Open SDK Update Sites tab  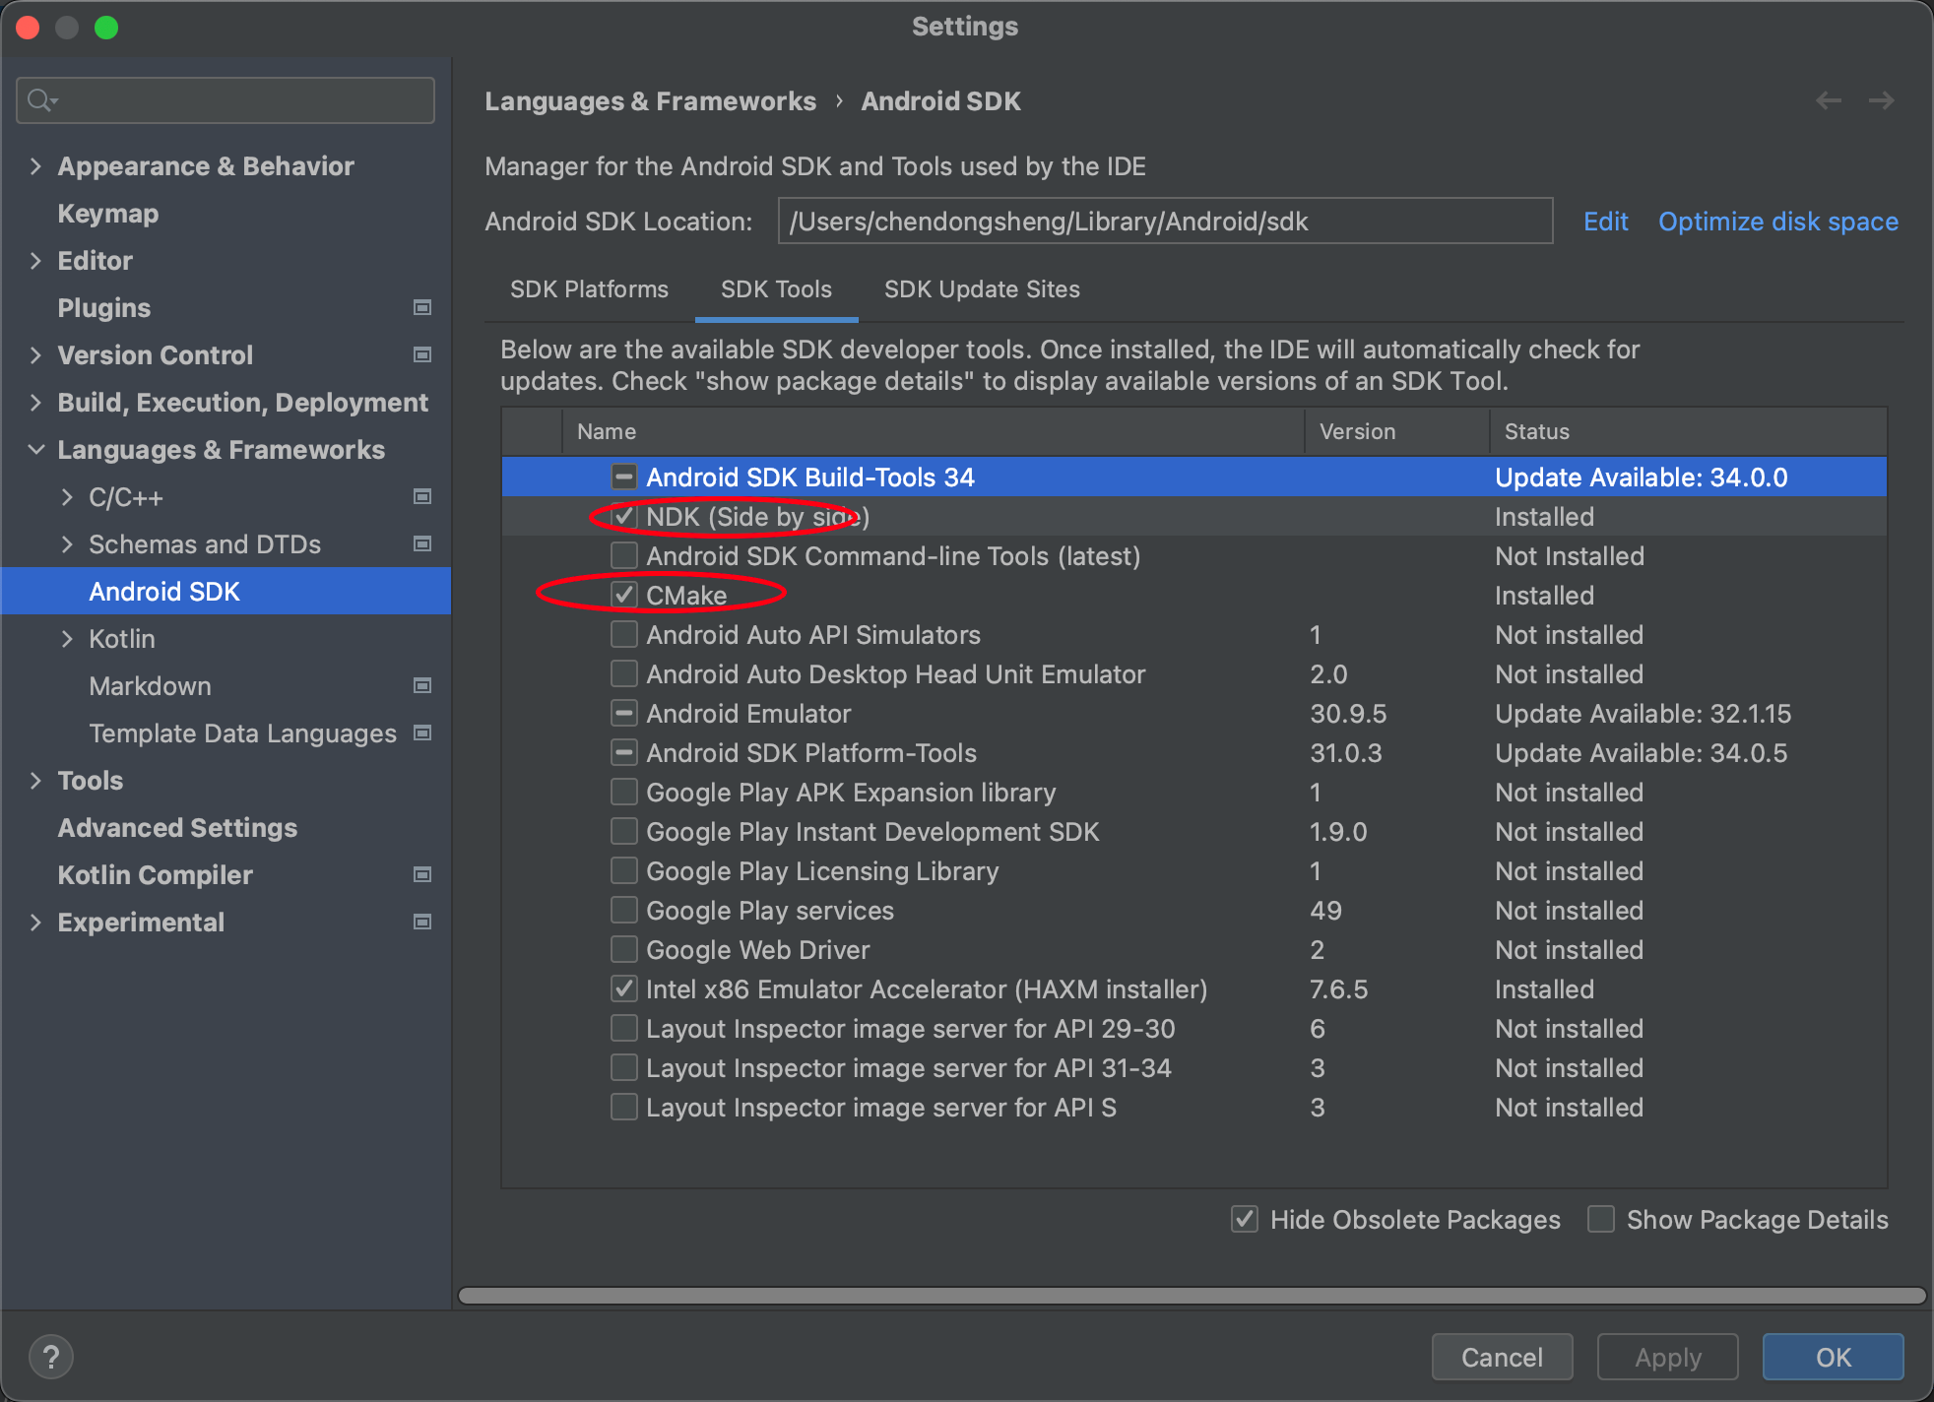point(982,289)
